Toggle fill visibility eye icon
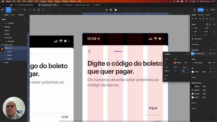The width and height of the screenshot is (217, 122). point(211,72)
